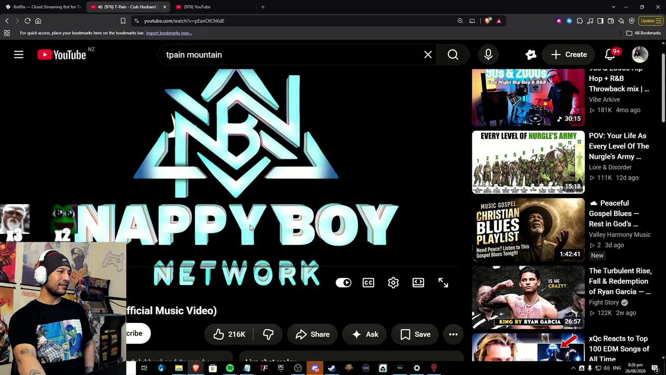The image size is (666, 375).
Task: Open the account avatar menu
Action: pos(640,55)
